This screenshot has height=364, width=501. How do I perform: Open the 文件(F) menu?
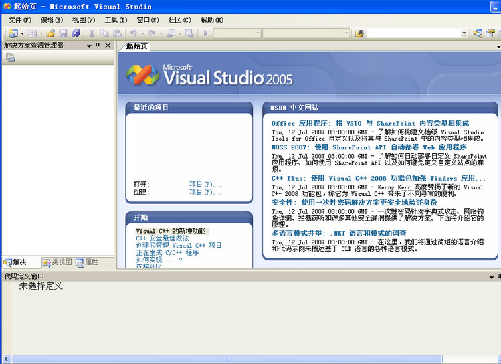(20, 20)
